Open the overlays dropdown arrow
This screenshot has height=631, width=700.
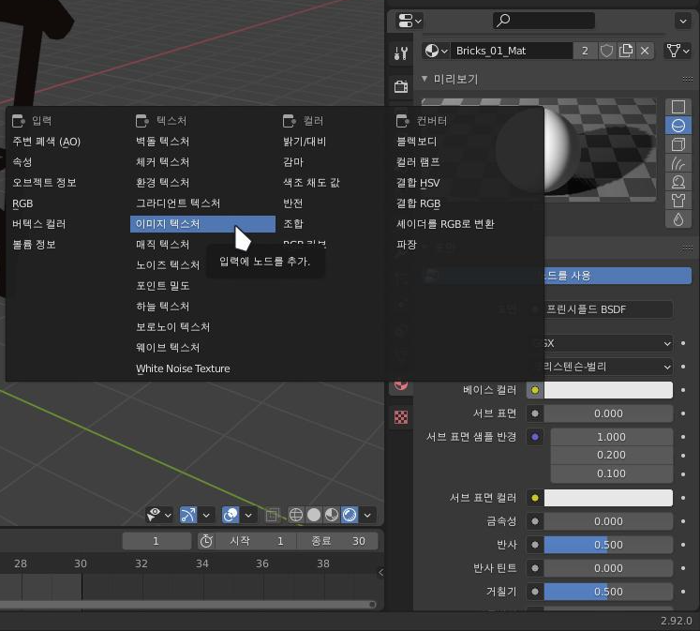click(248, 516)
